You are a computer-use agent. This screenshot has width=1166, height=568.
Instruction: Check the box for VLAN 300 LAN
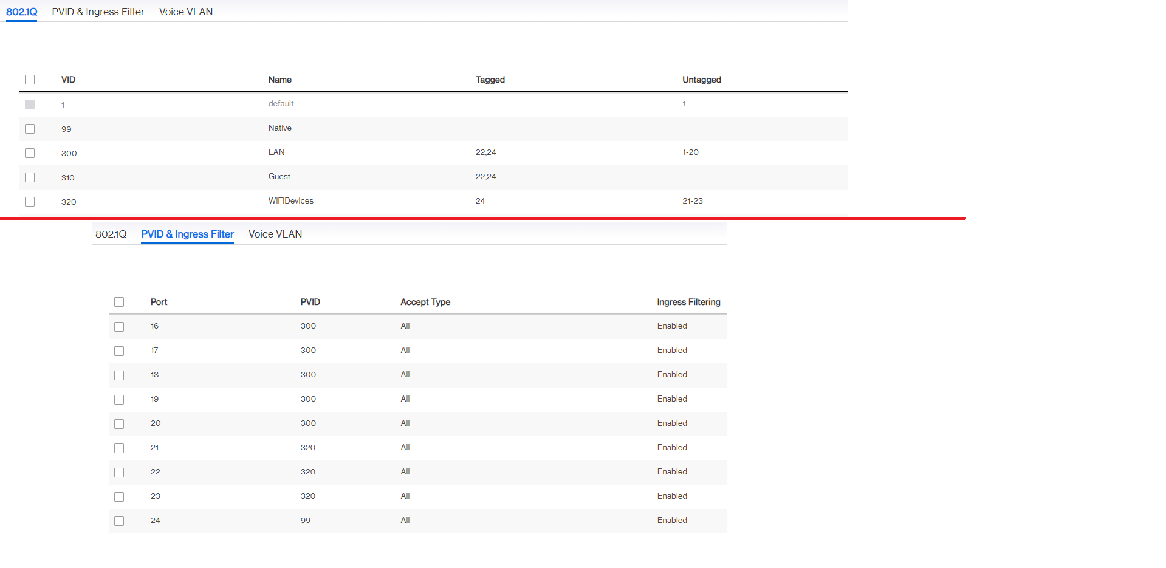30,153
